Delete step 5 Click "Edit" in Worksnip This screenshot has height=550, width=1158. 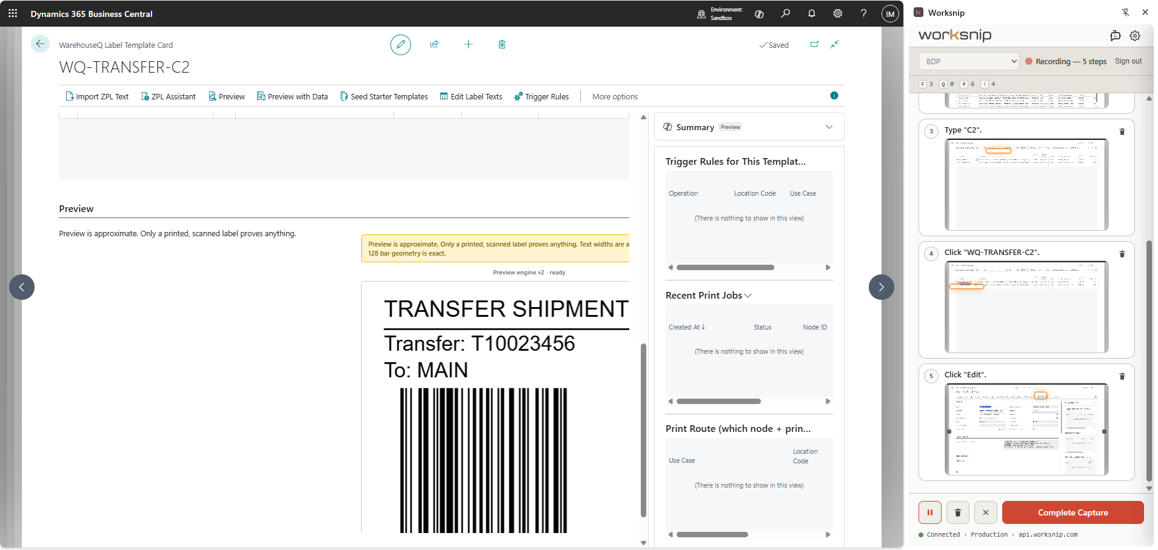click(x=1122, y=376)
